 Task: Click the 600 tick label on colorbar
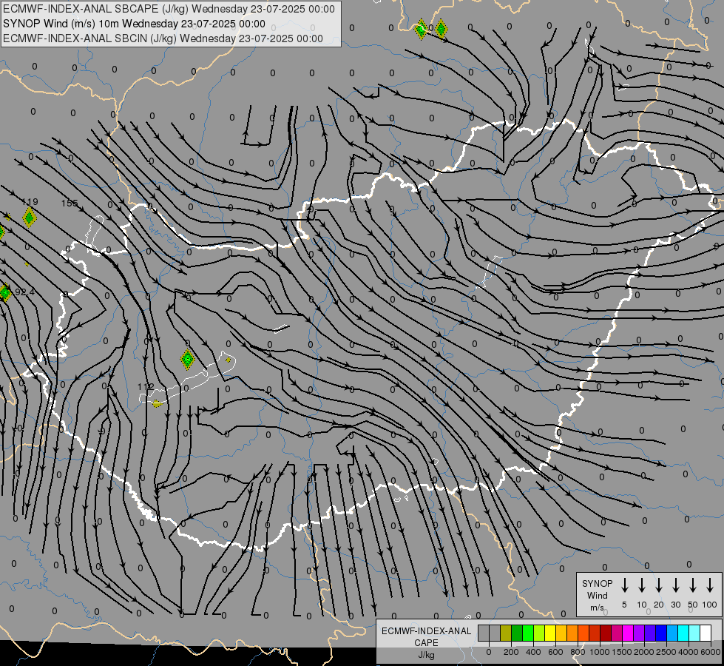pyautogui.click(x=555, y=652)
